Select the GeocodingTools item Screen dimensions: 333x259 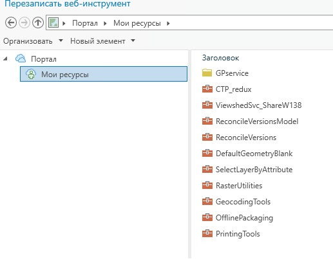[236, 201]
